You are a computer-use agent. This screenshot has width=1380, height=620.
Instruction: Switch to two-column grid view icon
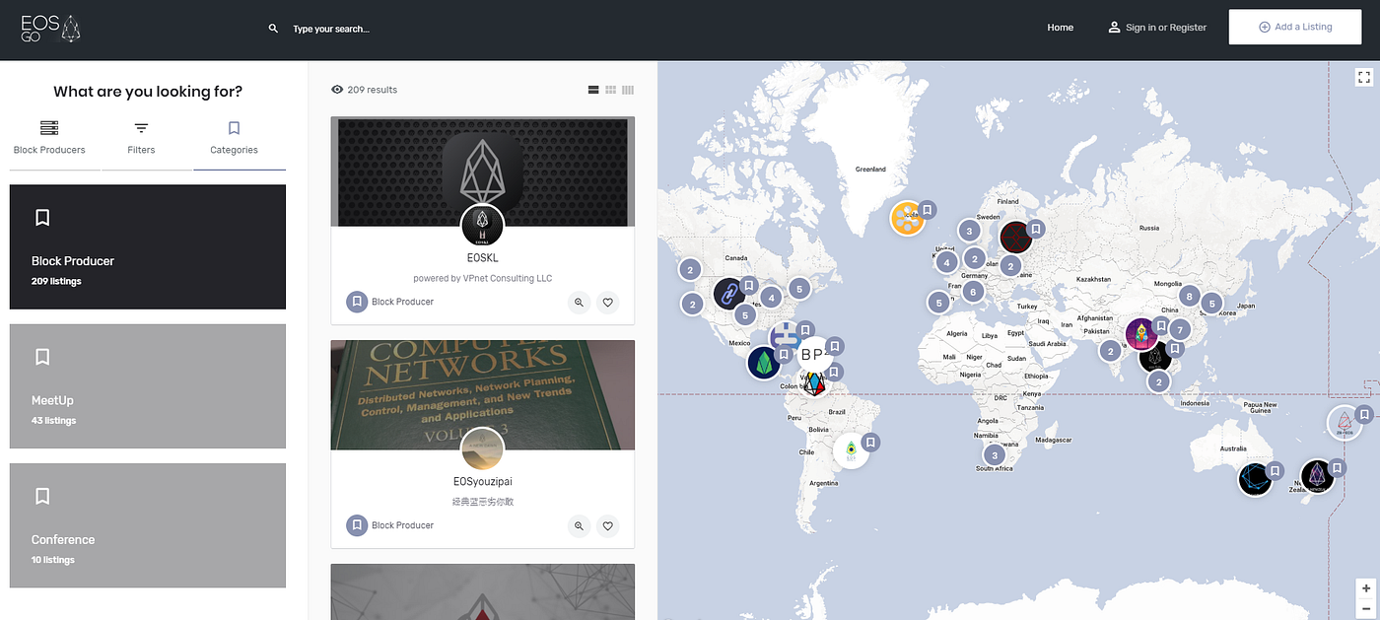click(x=610, y=90)
